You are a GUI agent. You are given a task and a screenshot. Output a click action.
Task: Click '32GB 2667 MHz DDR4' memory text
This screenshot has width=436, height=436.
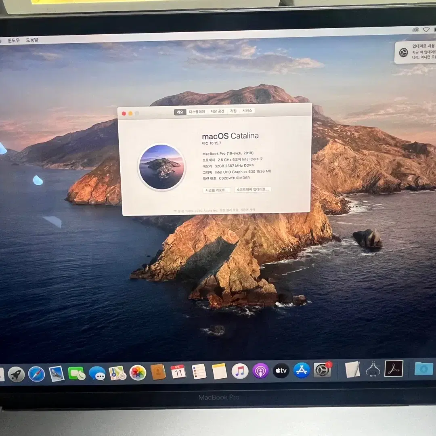point(234,166)
